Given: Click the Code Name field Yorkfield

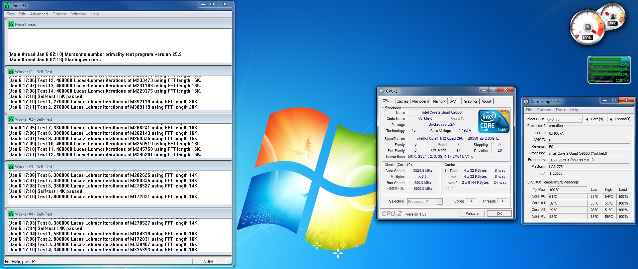Looking at the screenshot, I should tap(425, 118).
